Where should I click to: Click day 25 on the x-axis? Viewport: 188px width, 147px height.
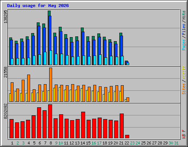(143, 143)
